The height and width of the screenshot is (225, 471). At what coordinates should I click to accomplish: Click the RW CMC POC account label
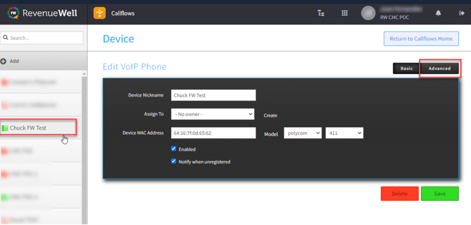tap(394, 17)
